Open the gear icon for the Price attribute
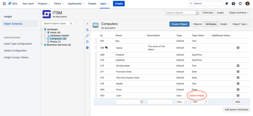This screenshot has height=116, width=253. (238, 90)
